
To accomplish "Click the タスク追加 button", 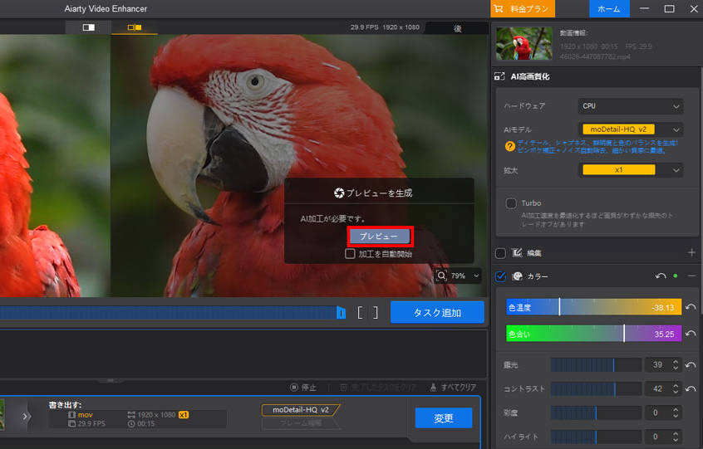I will click(437, 312).
